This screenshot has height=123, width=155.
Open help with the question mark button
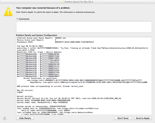5,118
